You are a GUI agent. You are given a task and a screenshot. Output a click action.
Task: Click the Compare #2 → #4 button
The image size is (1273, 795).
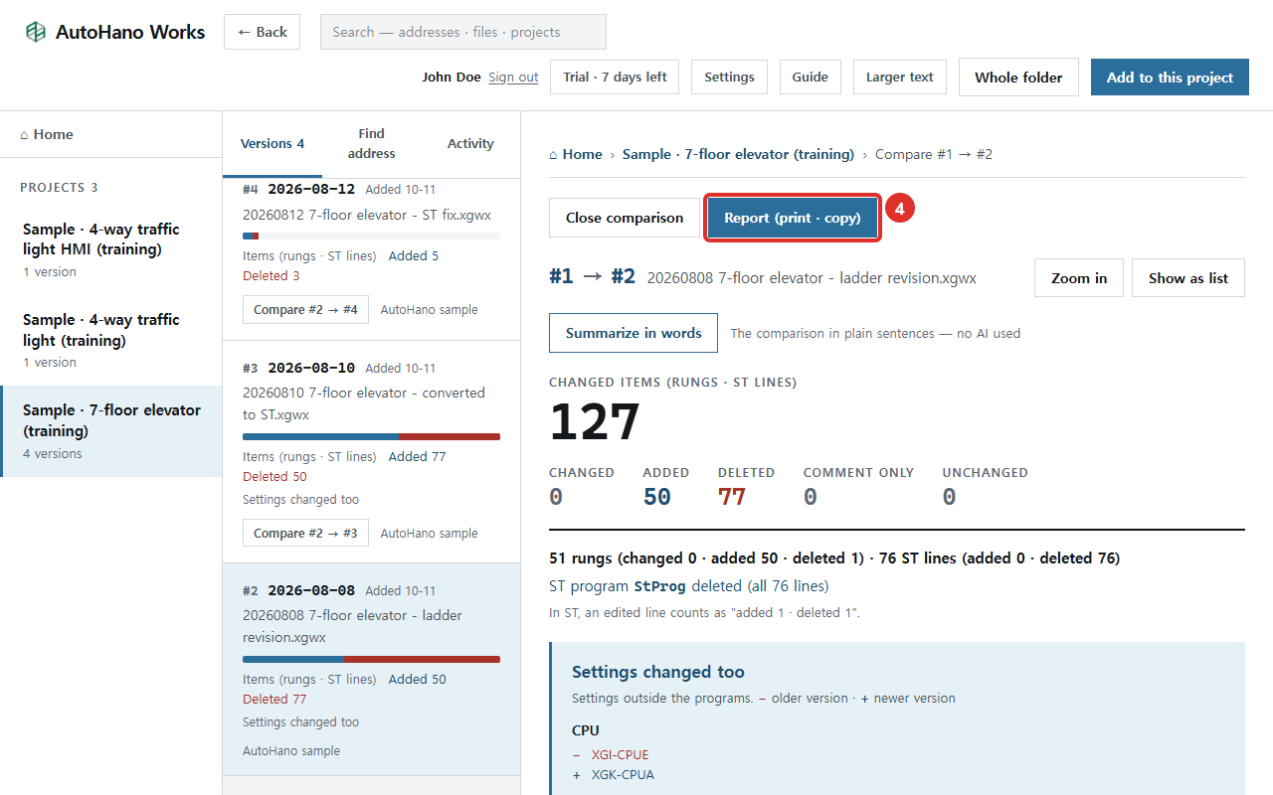pyautogui.click(x=305, y=310)
